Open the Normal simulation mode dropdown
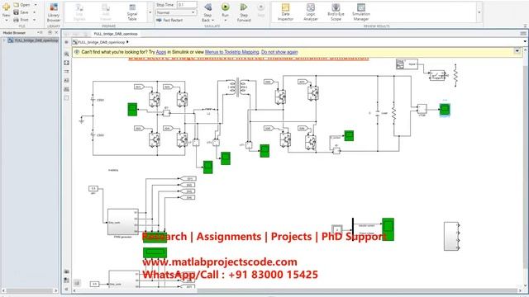Screen dimensions: 529x297 [x=176, y=12]
